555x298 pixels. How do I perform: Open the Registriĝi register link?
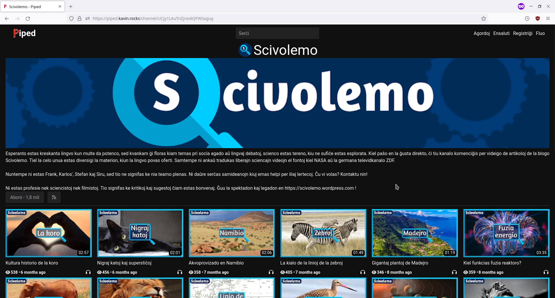click(x=523, y=33)
